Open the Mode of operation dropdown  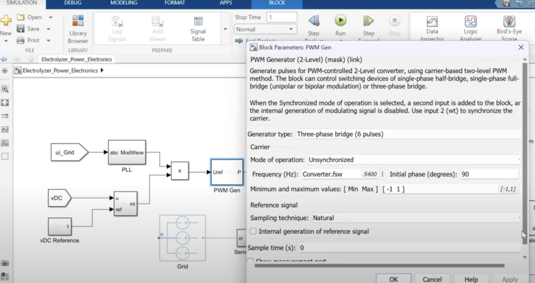(414, 160)
